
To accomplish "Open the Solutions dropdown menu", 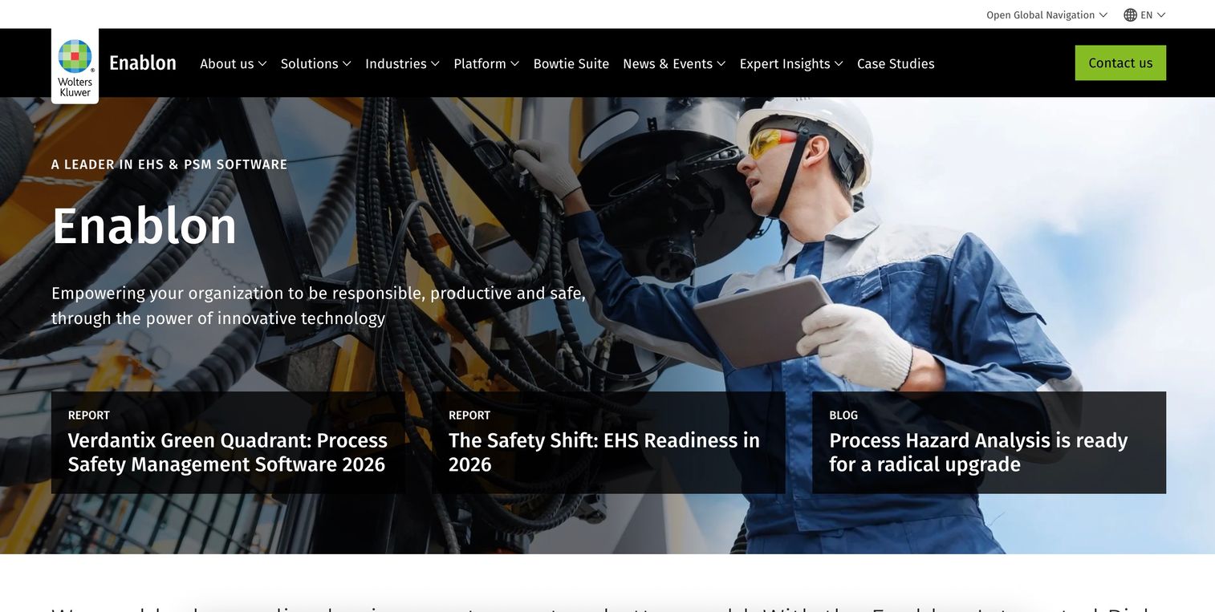I will tap(316, 63).
